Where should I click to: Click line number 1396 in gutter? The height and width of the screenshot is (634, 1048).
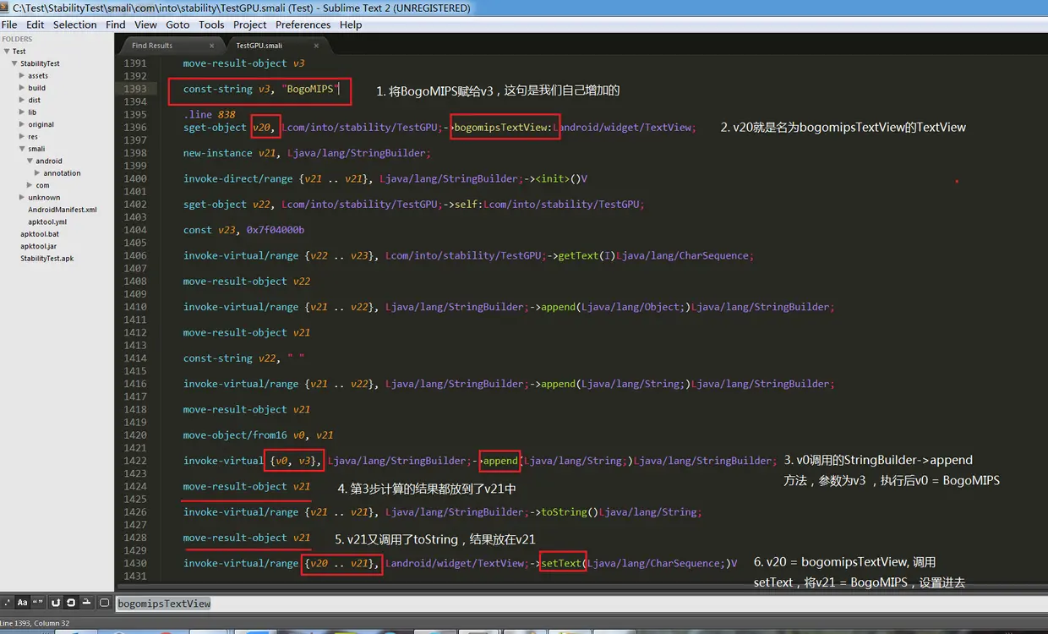(134, 128)
